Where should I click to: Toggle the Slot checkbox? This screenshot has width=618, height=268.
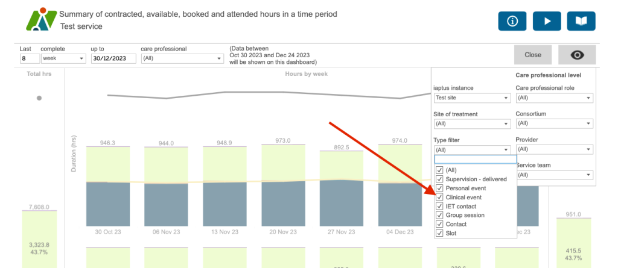coord(439,233)
